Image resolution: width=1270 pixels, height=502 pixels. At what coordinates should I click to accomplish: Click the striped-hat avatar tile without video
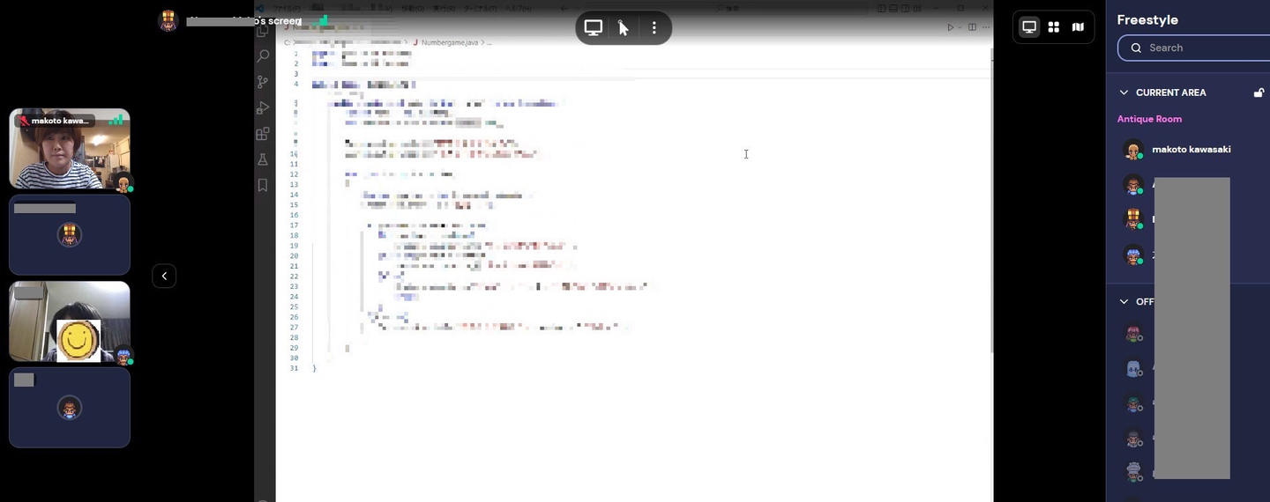[70, 235]
